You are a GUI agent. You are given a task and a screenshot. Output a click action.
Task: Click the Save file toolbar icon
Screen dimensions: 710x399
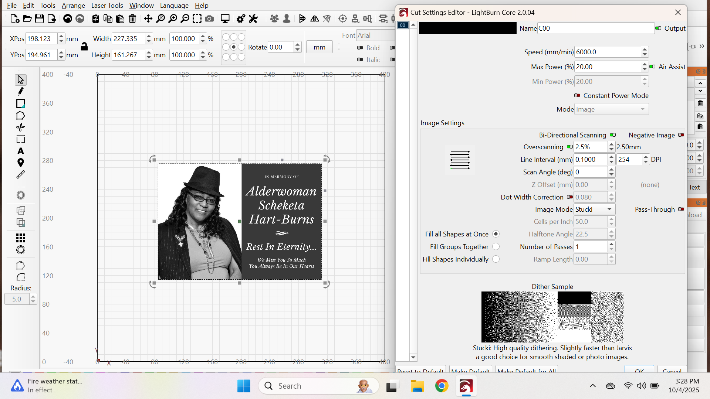[x=40, y=18]
